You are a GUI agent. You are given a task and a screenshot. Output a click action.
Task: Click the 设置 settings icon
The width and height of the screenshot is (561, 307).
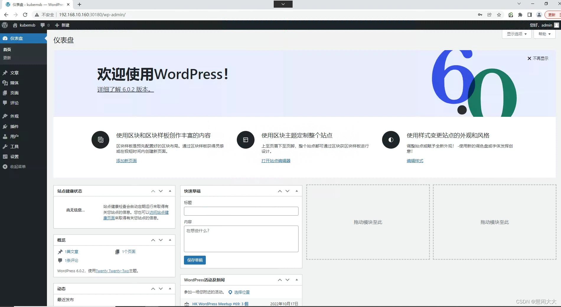(x=5, y=157)
